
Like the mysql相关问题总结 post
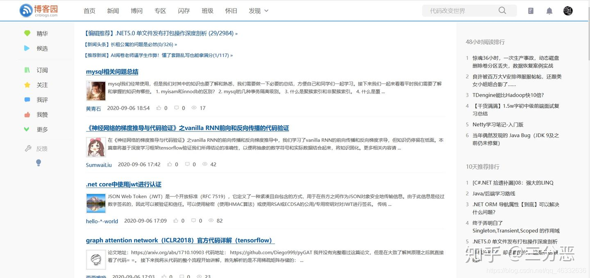(x=159, y=108)
